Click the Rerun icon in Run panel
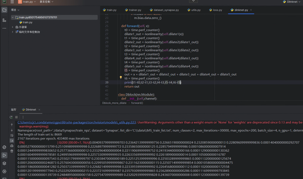303x179 pixels. (x=11, y=117)
